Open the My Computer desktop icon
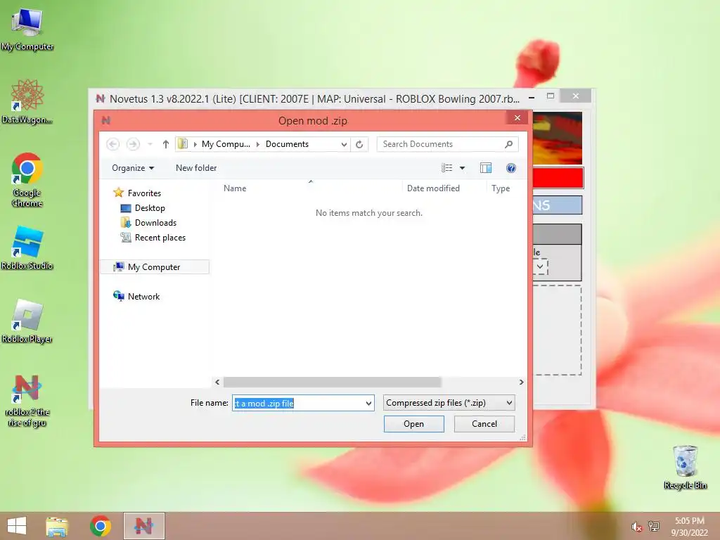 tap(27, 30)
